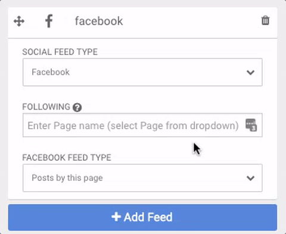Select the 'Posts by this page' value text
Image resolution: width=286 pixels, height=234 pixels.
point(67,178)
